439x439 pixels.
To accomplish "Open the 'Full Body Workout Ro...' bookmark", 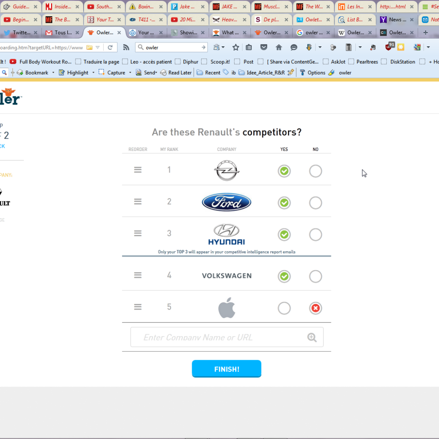I will (x=41, y=62).
